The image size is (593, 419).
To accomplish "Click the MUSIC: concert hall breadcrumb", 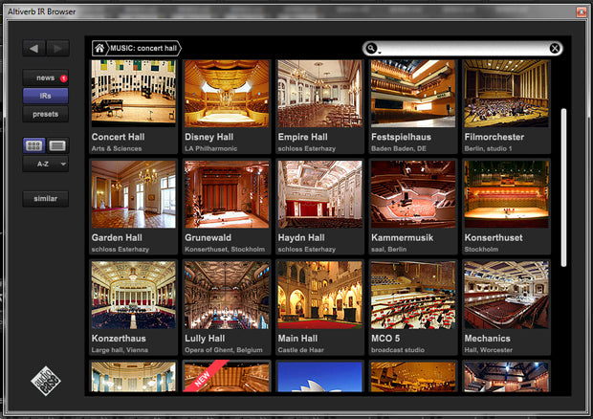I will tap(143, 49).
